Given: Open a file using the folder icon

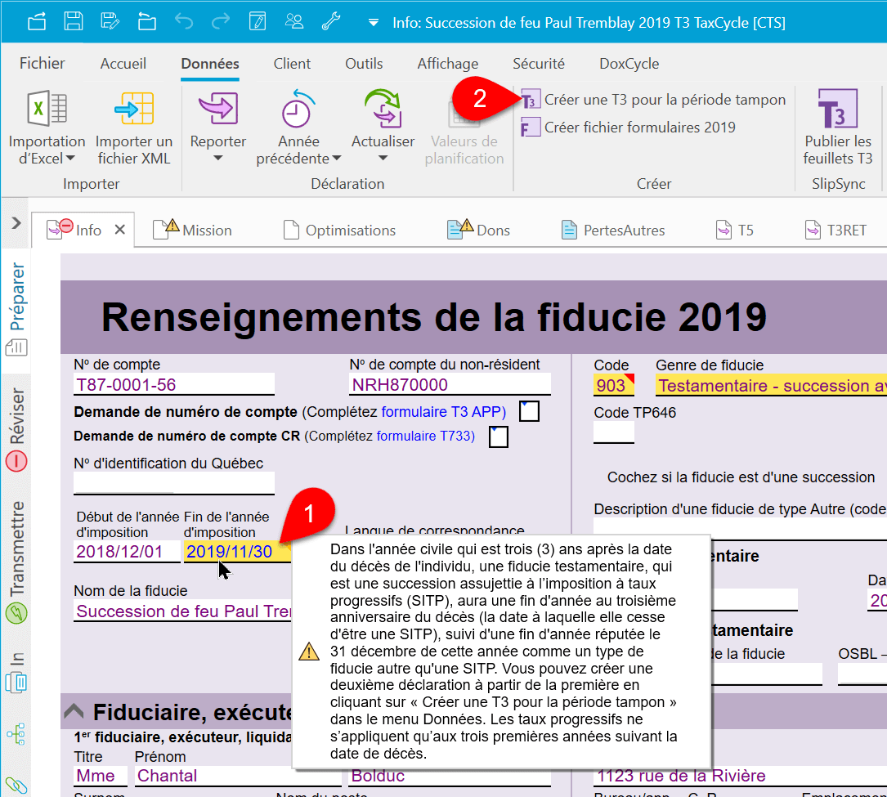Looking at the screenshot, I should [x=146, y=21].
